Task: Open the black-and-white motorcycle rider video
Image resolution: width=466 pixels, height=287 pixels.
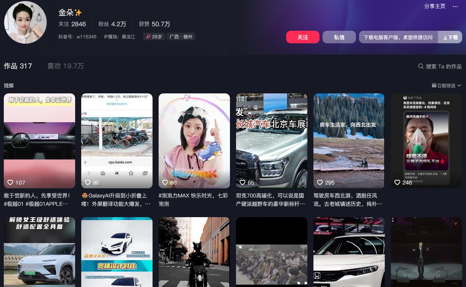Action: 194,252
